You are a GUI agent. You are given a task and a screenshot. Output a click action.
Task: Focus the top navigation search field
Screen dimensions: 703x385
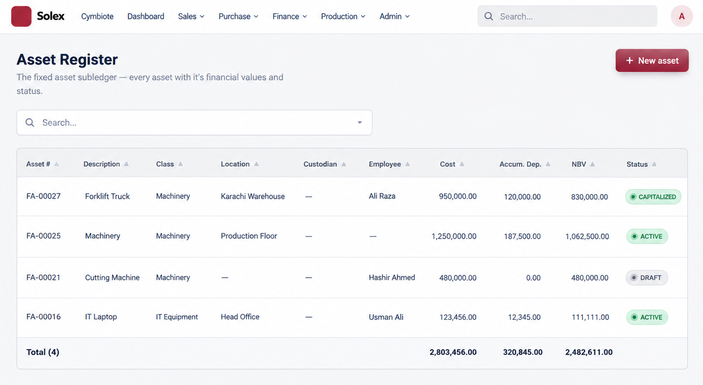tap(567, 16)
